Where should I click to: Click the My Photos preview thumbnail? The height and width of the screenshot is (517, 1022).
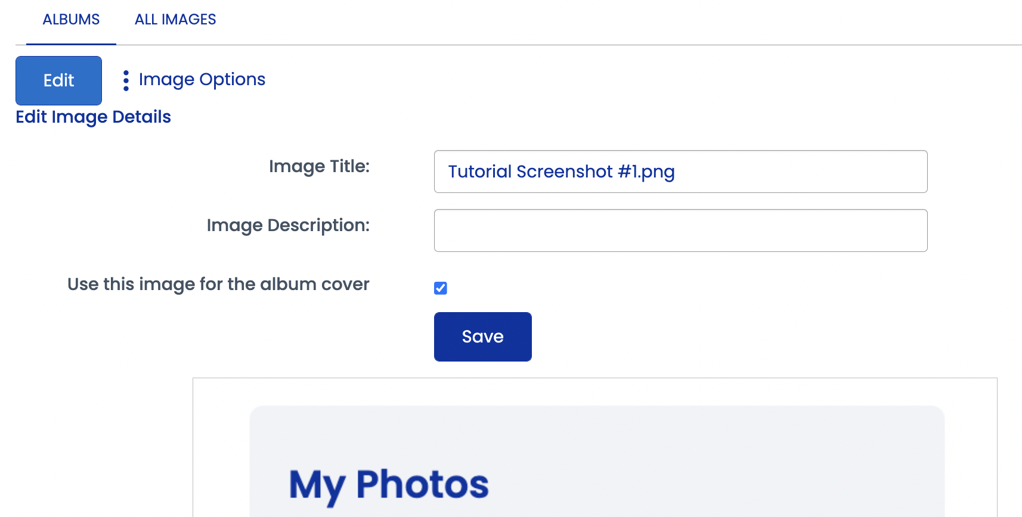pos(596,459)
